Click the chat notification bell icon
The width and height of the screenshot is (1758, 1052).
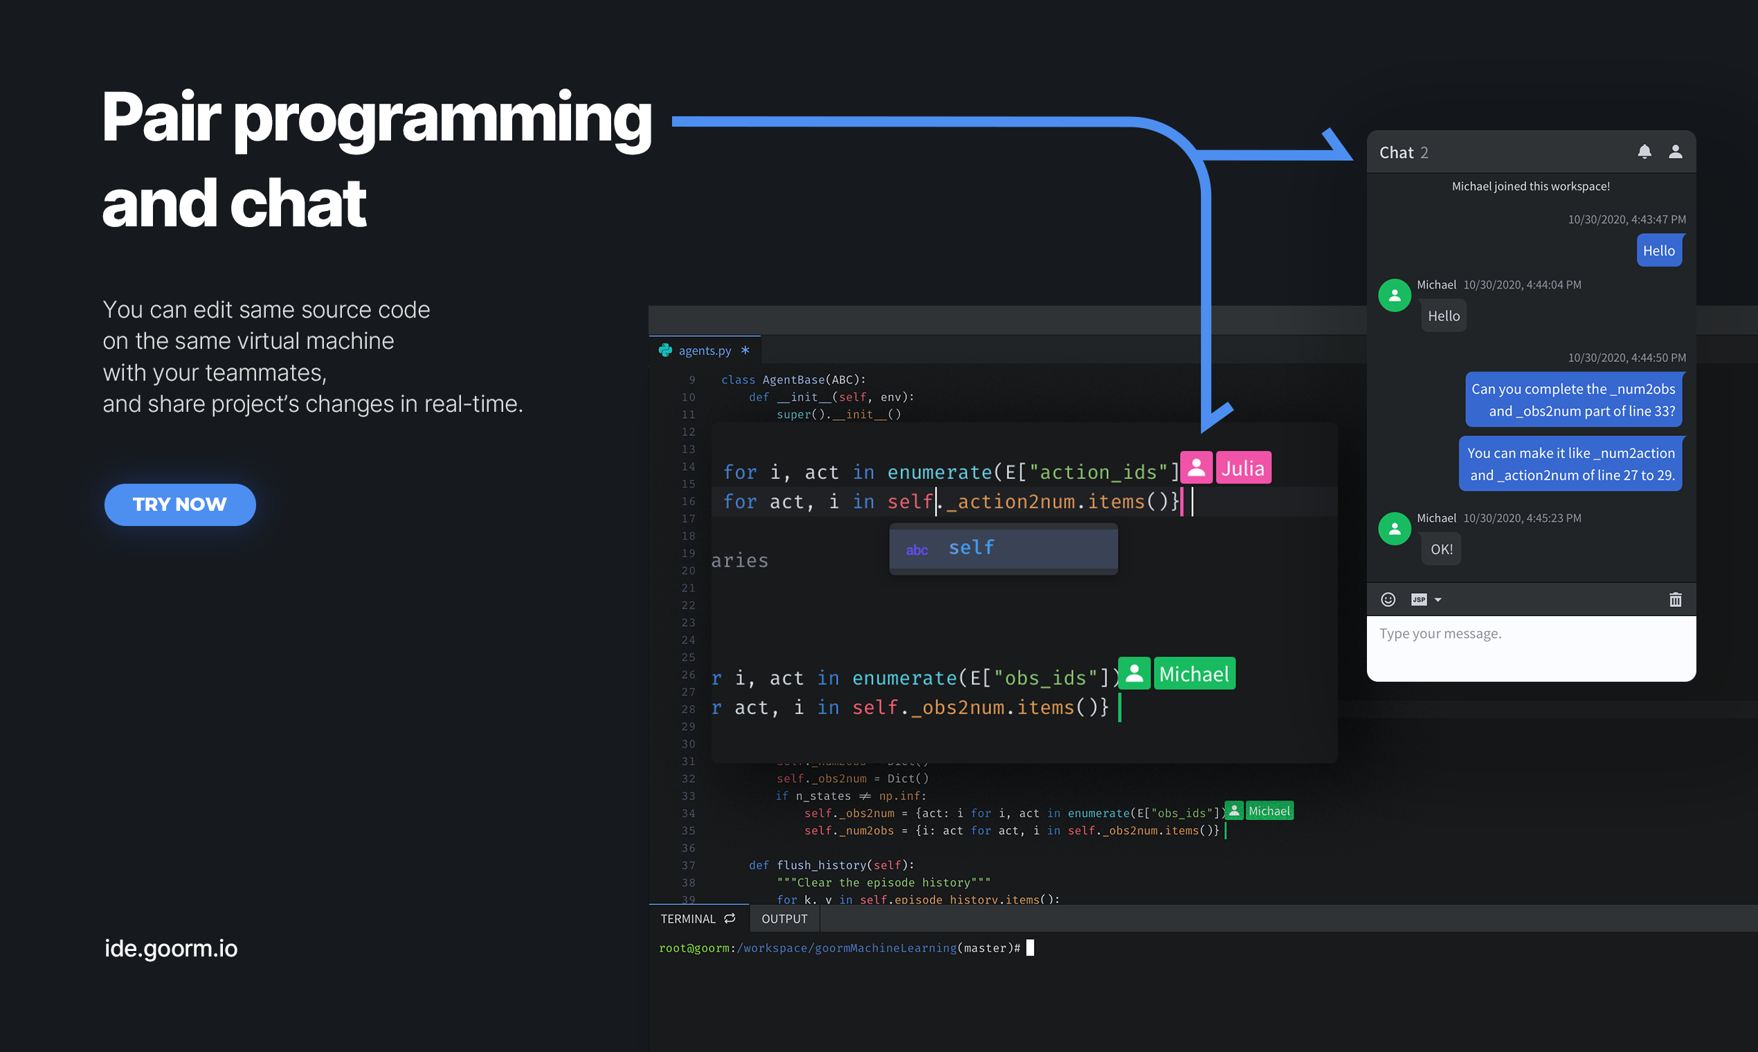tap(1644, 152)
